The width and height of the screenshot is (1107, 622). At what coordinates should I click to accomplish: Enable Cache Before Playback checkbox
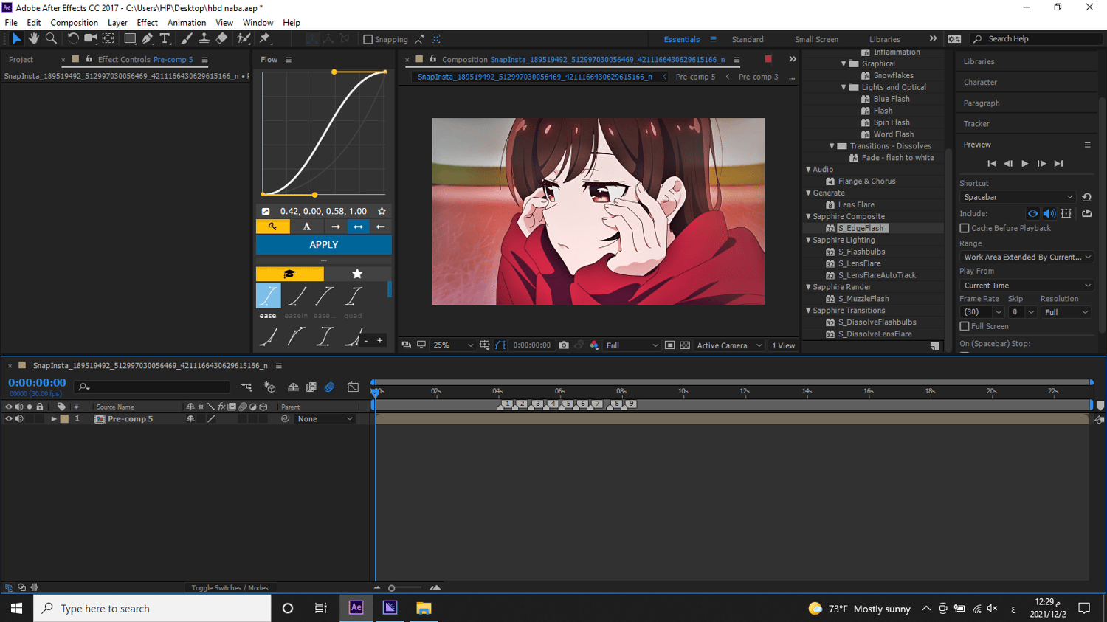click(x=965, y=228)
